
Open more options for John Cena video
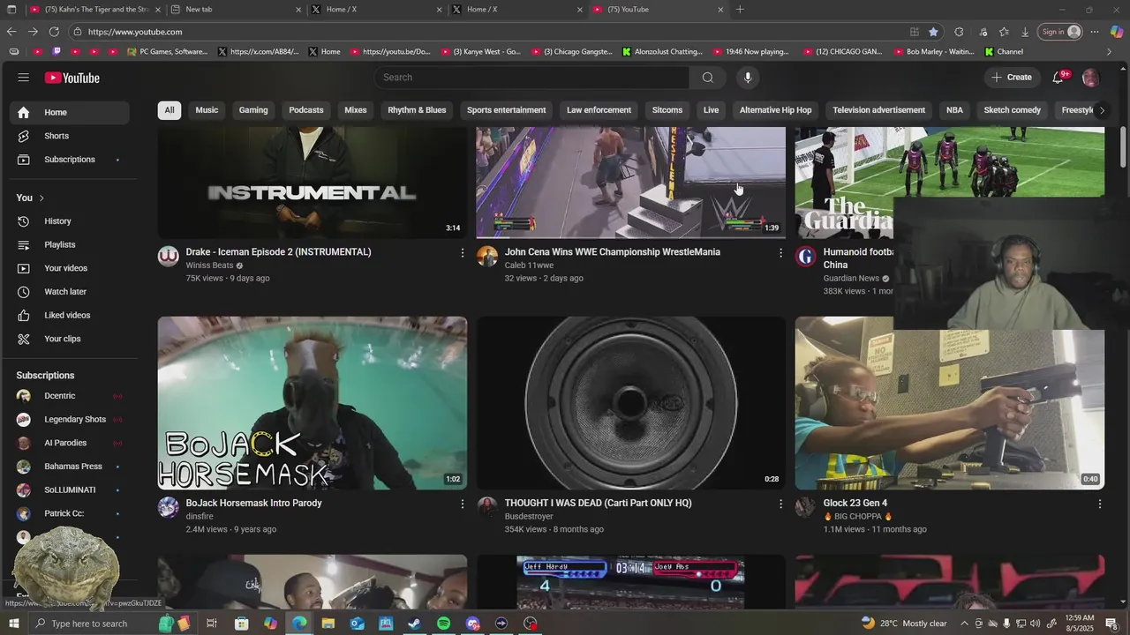tap(780, 253)
